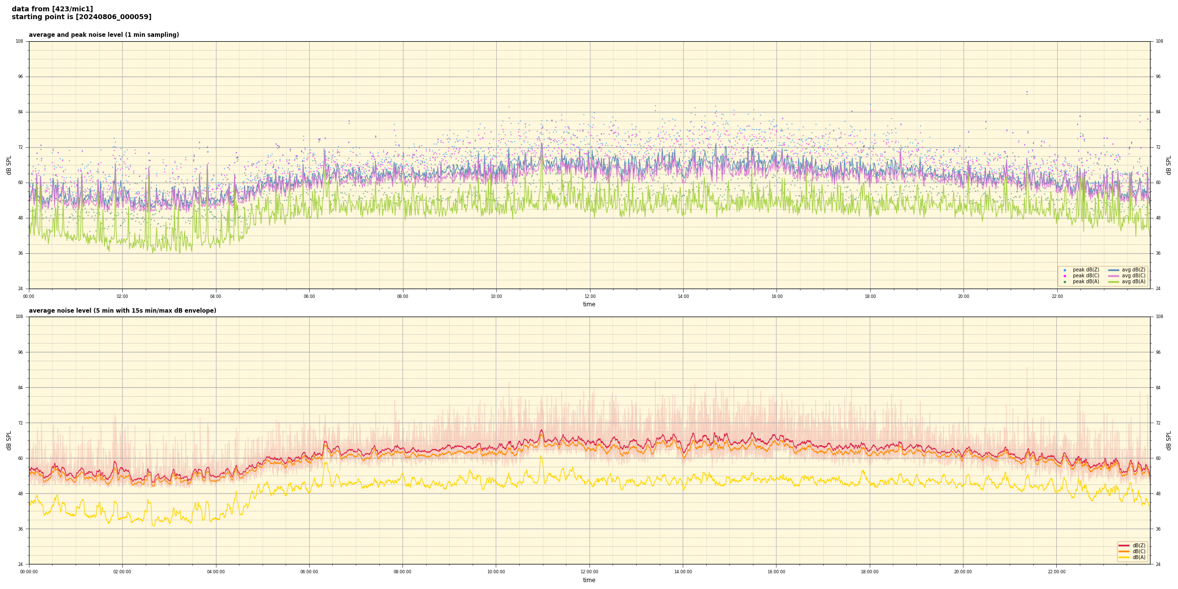Click the blue peak dB(Z) legend marker
Screen dimensions: 1178x589
[x=1065, y=270]
